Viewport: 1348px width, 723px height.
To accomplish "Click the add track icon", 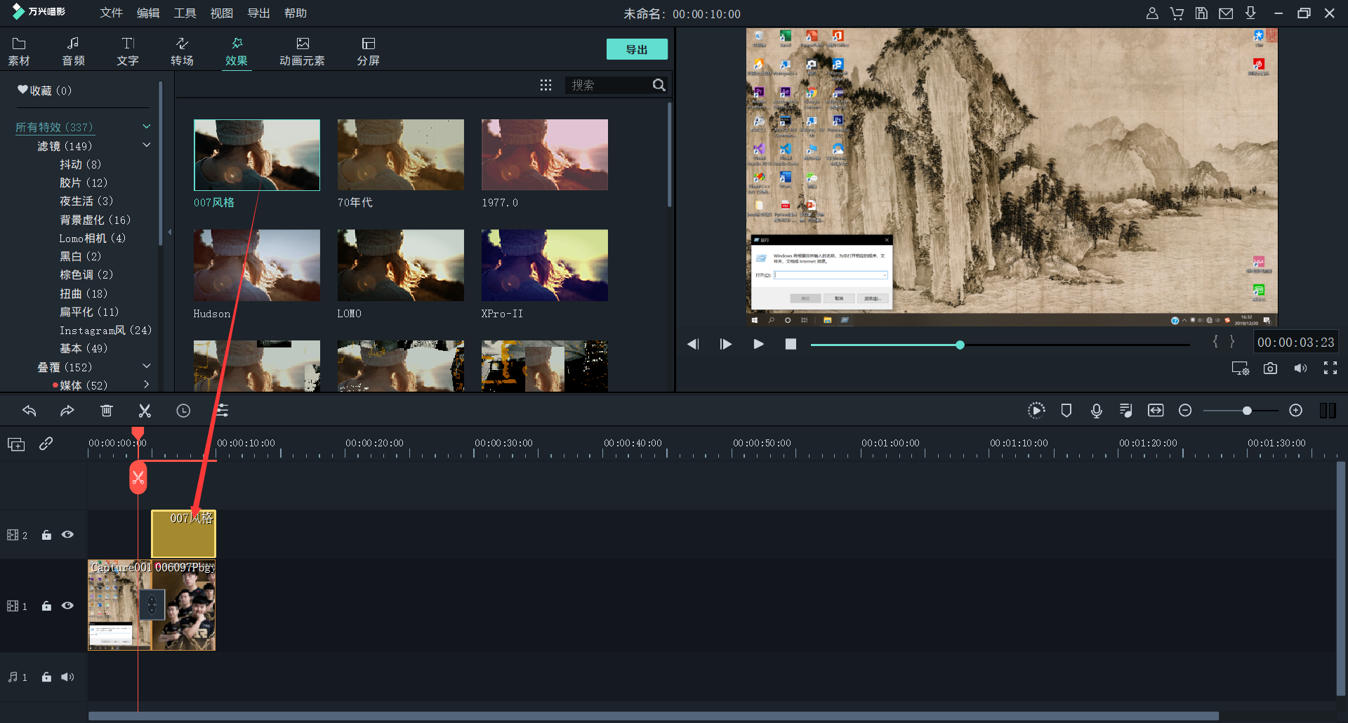I will pos(16,444).
